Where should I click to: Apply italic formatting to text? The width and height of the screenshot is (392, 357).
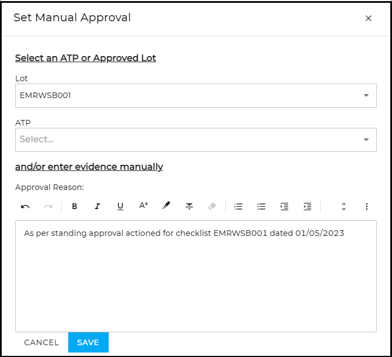(x=97, y=206)
